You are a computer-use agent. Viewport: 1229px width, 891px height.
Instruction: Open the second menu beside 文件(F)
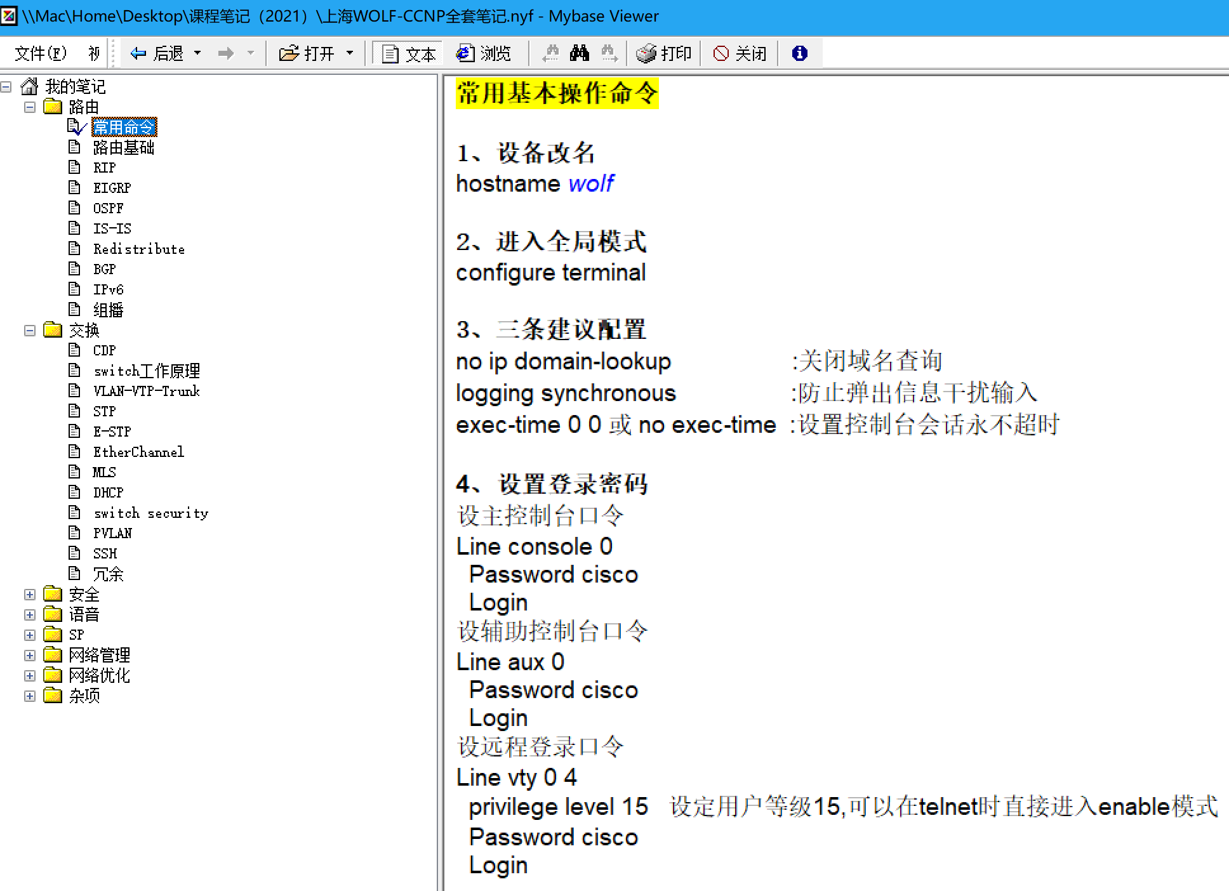tap(93, 53)
